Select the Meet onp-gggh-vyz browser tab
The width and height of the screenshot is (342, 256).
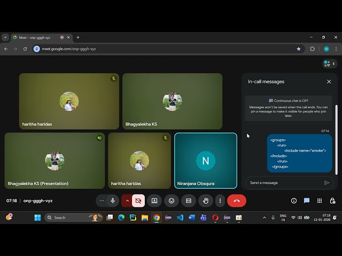click(x=37, y=37)
